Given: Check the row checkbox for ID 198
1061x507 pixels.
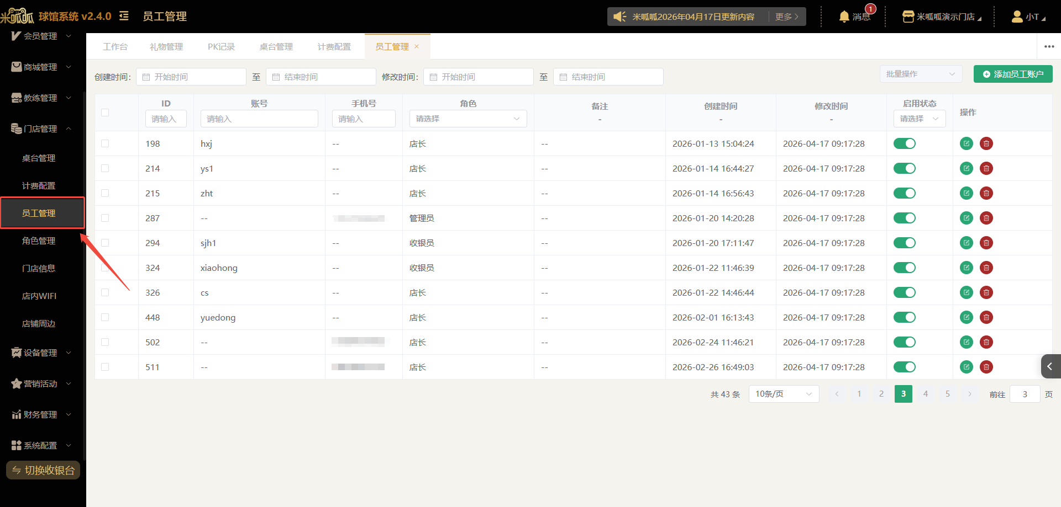Looking at the screenshot, I should 105,143.
